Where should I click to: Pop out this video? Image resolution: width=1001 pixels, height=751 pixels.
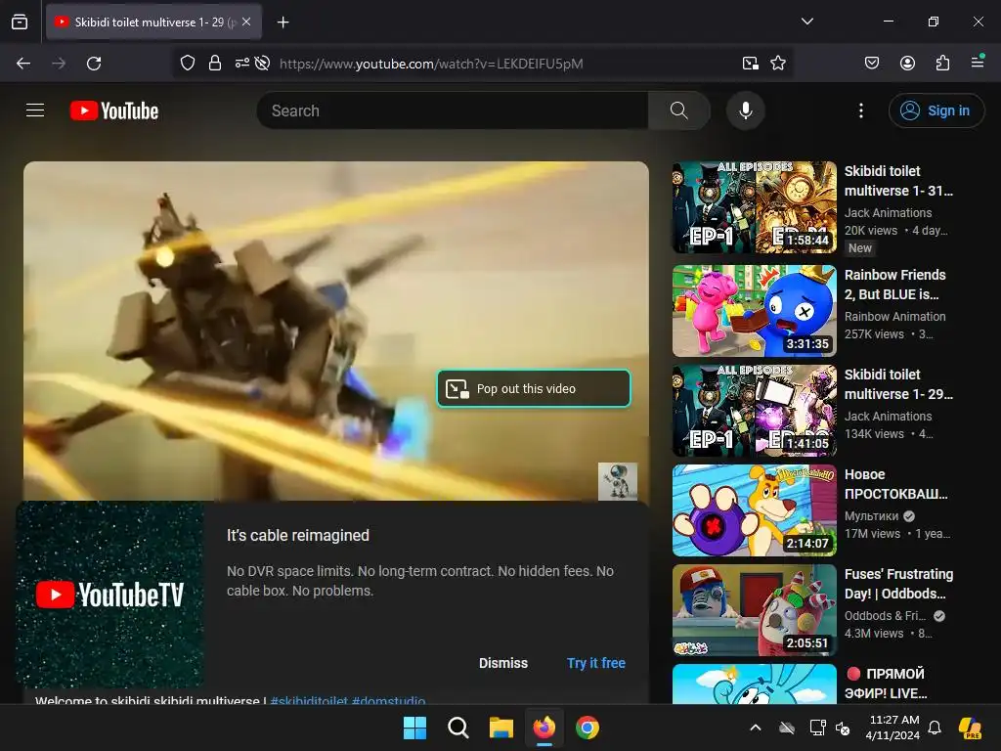click(534, 388)
